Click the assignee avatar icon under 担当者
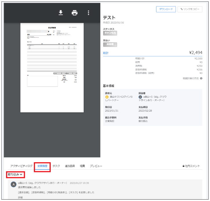 tap(140, 97)
